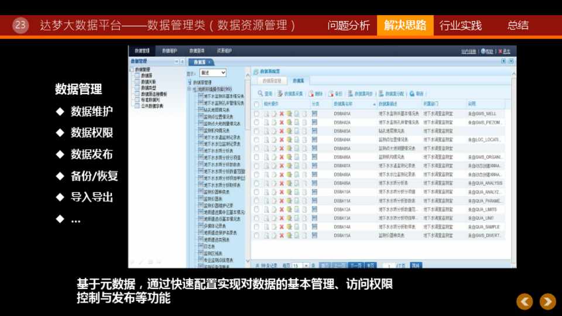
Task: Open the display filter dropdown above the tree
Action: [213, 73]
